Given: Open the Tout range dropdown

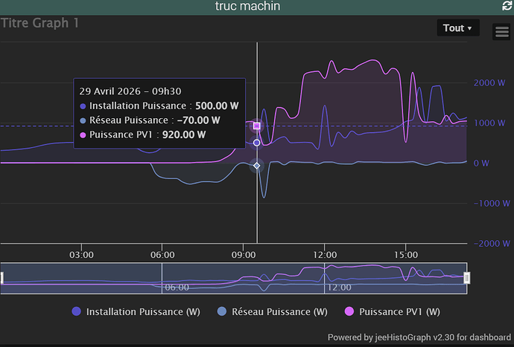Looking at the screenshot, I should (458, 27).
